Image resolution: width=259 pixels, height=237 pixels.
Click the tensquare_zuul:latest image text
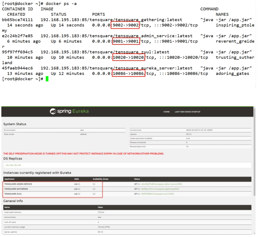[142, 52]
